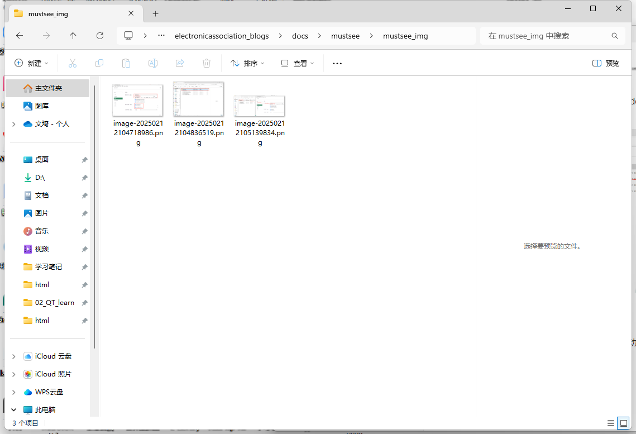
Task: Click the forward navigation arrow
Action: coord(46,36)
